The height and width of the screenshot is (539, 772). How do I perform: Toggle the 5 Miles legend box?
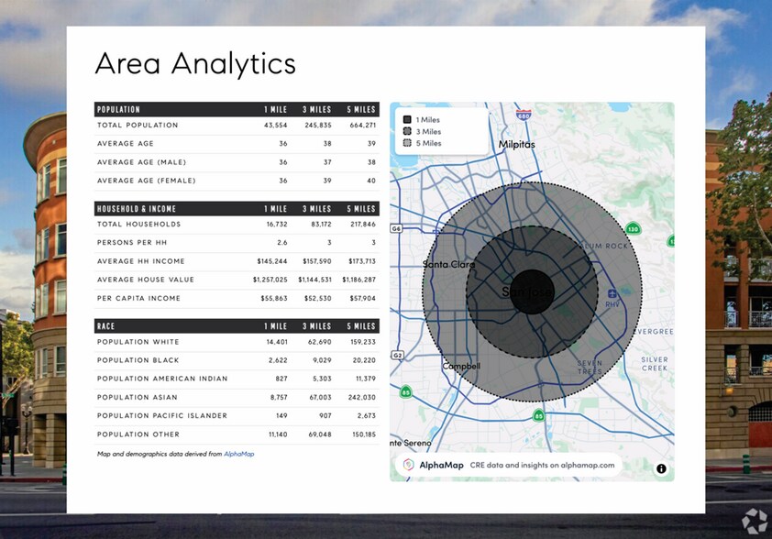[407, 144]
